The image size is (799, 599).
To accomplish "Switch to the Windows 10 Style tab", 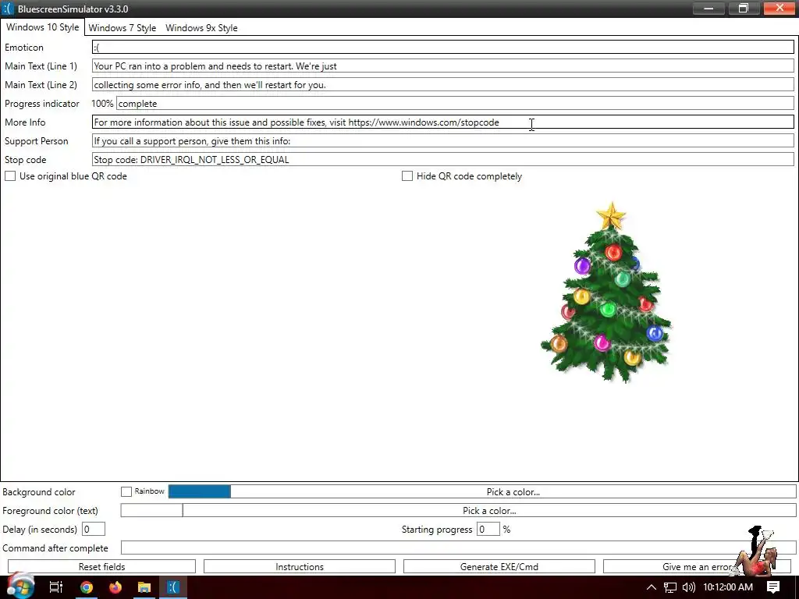I will point(42,27).
